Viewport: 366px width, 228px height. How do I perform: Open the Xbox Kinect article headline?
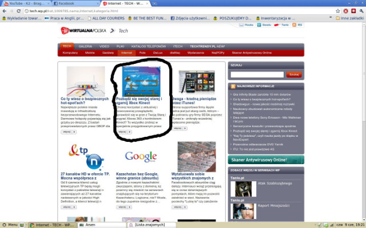click(139, 101)
